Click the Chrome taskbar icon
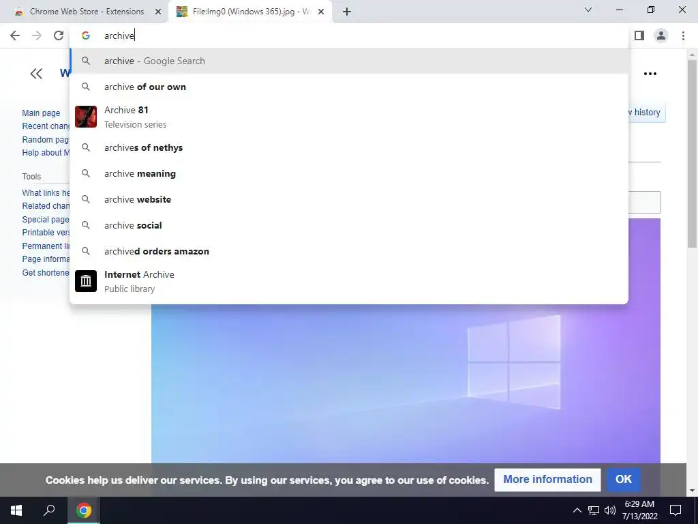Viewport: 698px width, 524px height. tap(83, 510)
